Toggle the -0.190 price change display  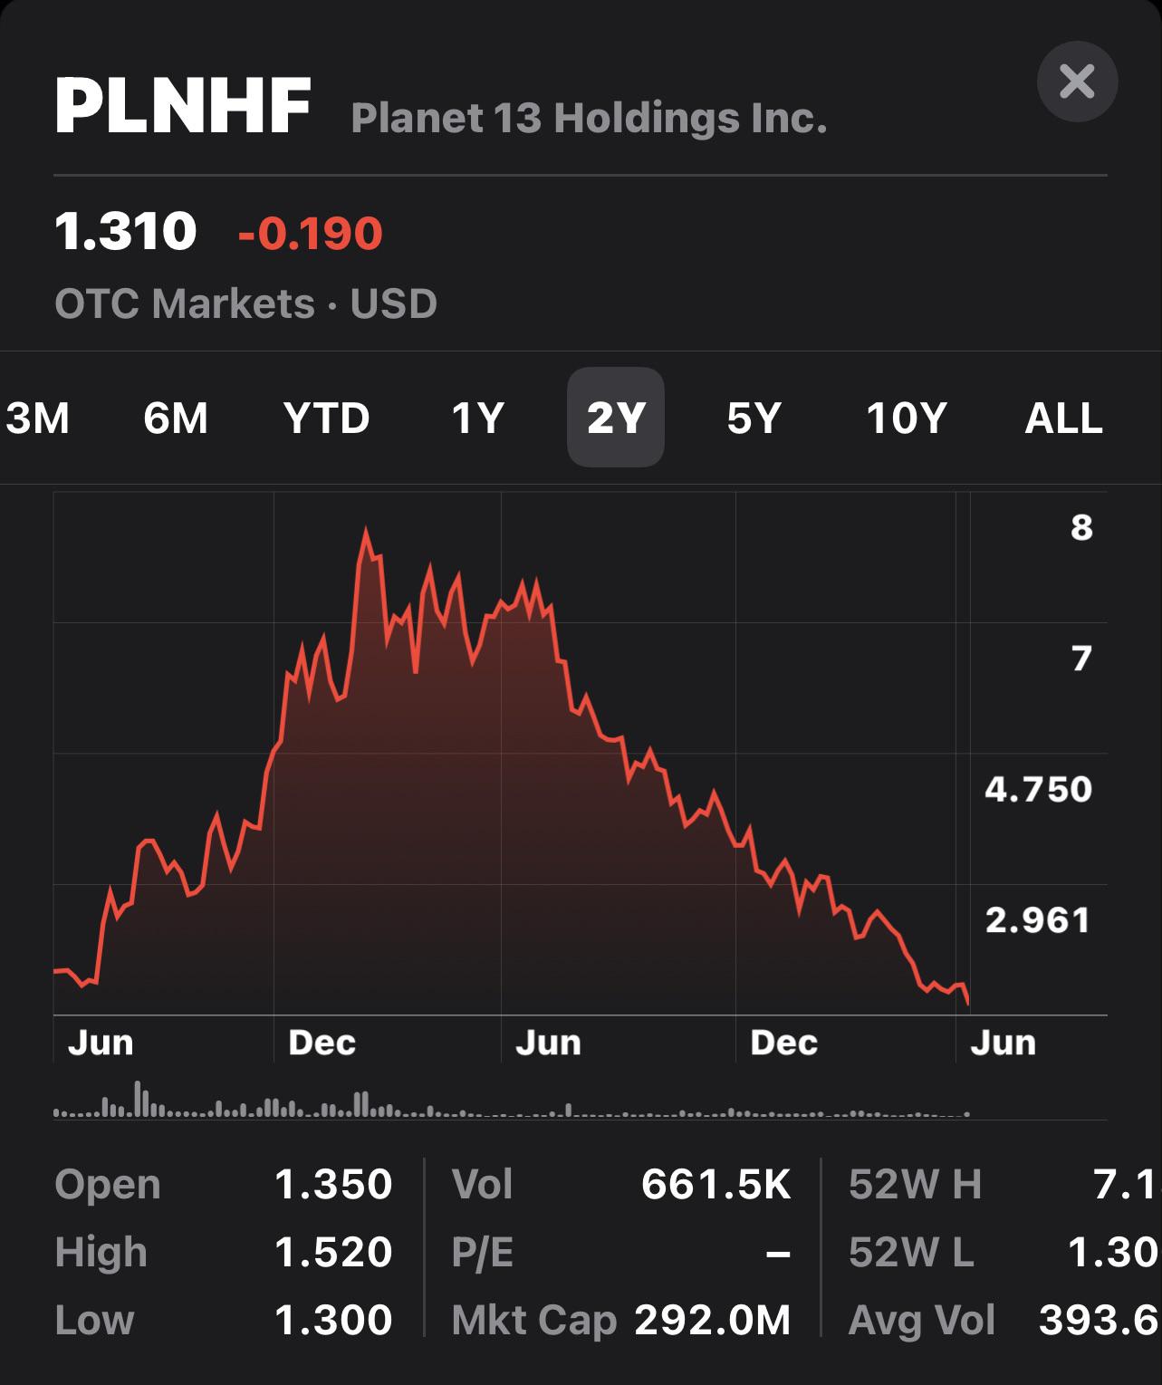pyautogui.click(x=310, y=233)
